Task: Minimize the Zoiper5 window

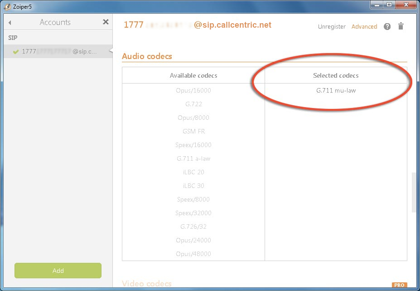Action: [x=377, y=5]
